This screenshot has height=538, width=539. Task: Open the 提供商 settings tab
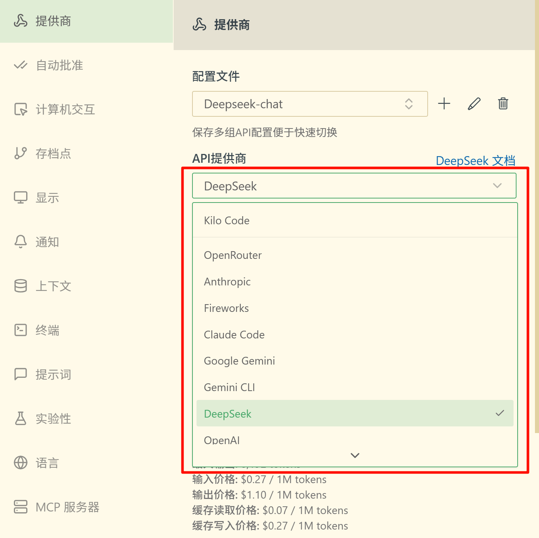(x=87, y=21)
